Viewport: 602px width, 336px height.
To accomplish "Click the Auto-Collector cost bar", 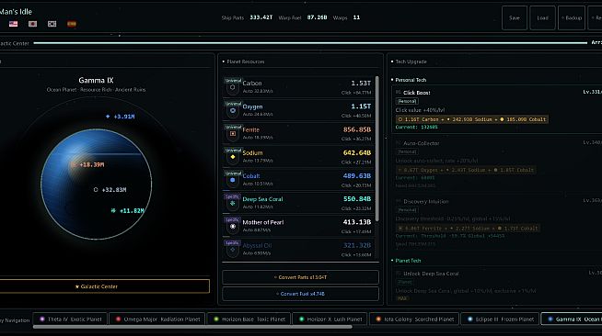I will 466,170.
